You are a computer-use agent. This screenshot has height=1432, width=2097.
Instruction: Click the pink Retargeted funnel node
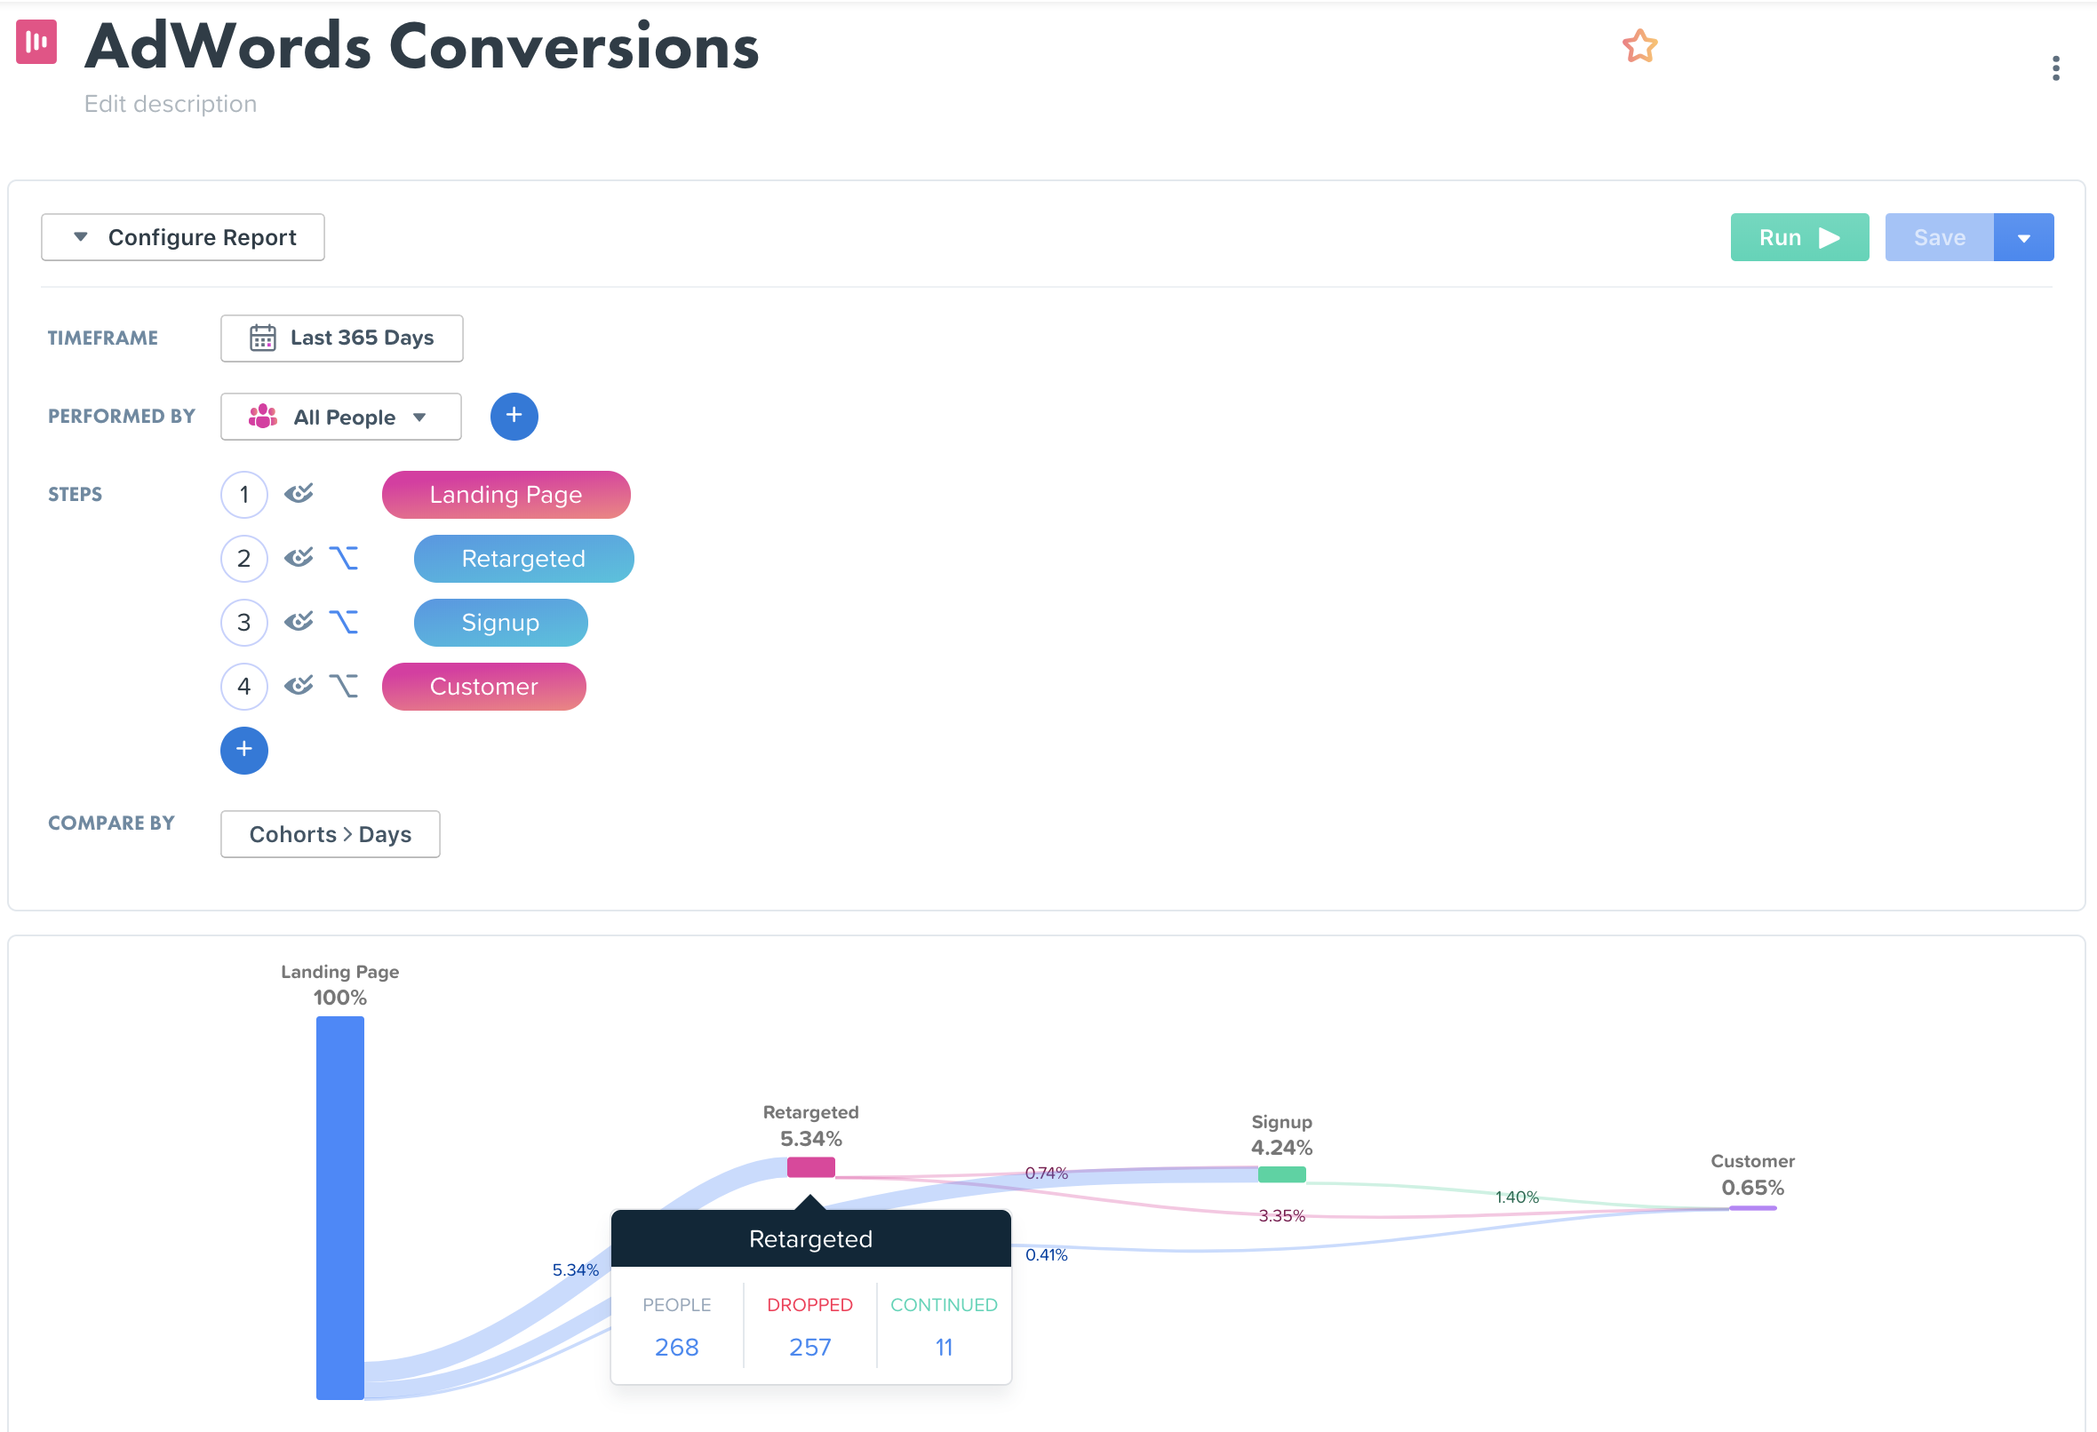point(811,1167)
